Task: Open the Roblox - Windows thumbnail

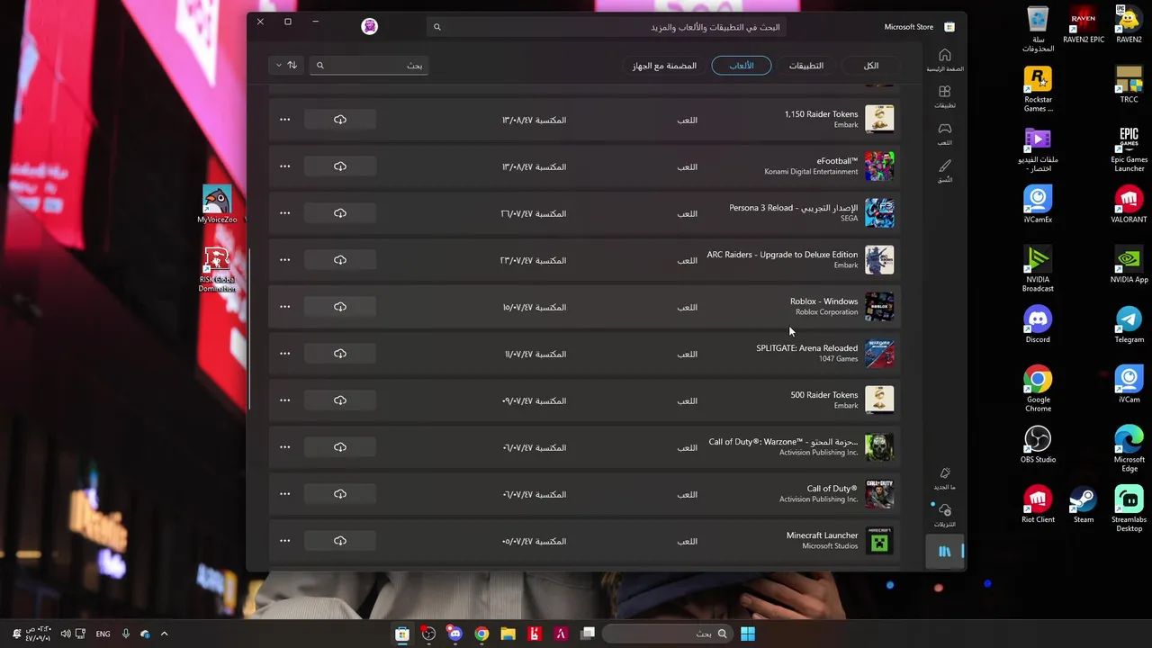Action: click(x=879, y=307)
